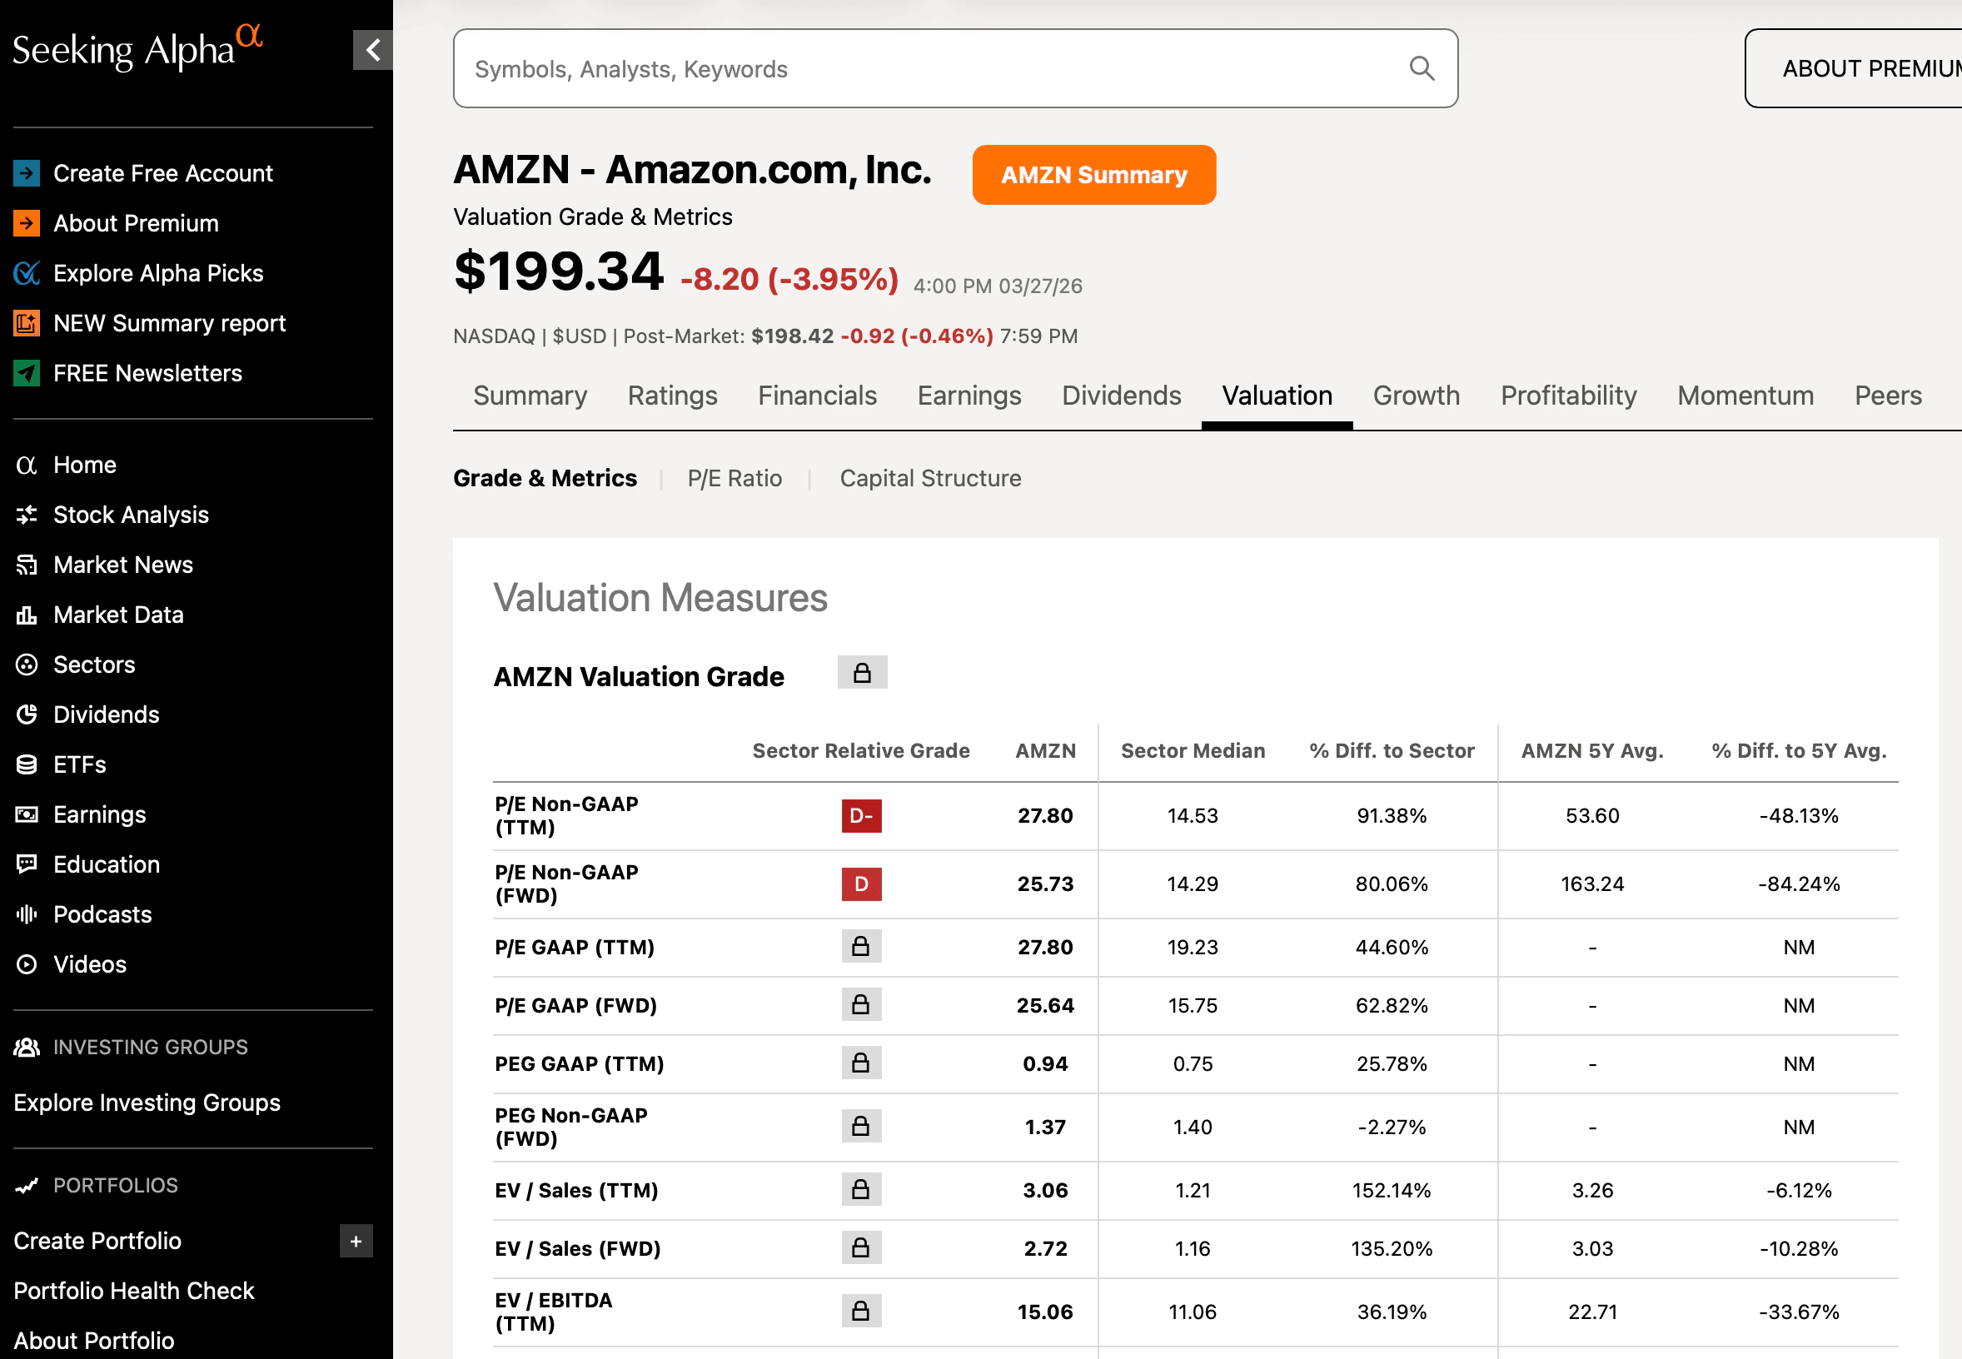Open Explore Investing Groups link
This screenshot has width=1962, height=1359.
pos(147,1103)
